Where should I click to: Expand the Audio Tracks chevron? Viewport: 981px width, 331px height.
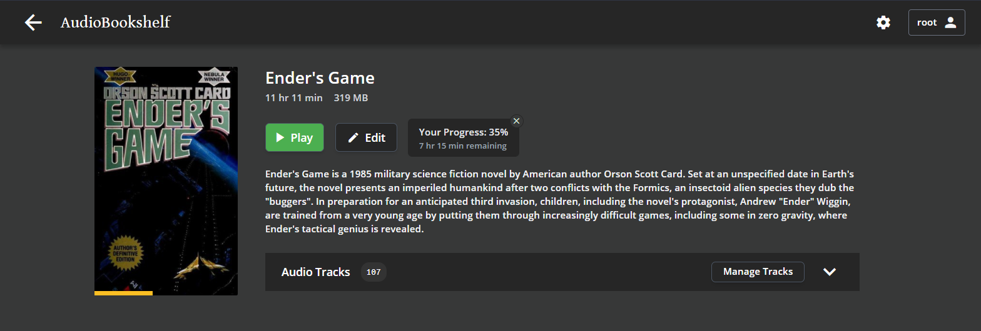pos(830,272)
